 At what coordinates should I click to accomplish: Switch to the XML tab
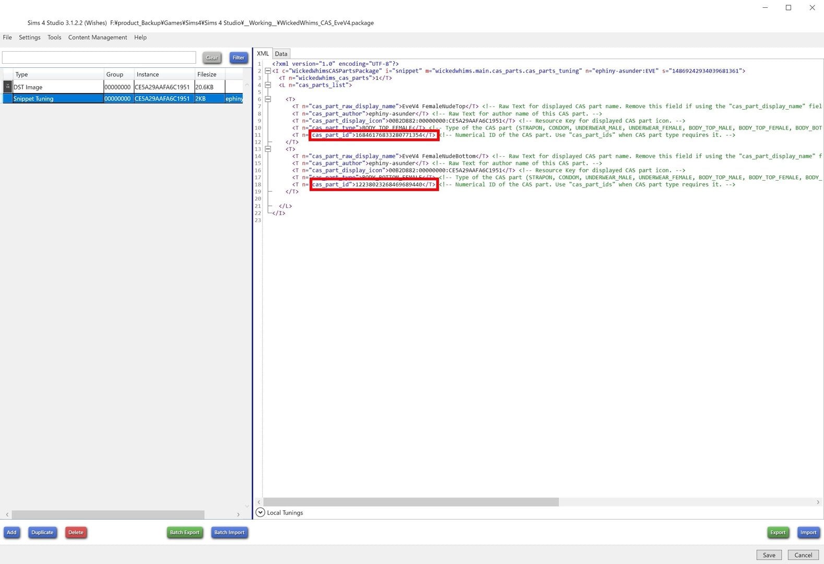[263, 53]
